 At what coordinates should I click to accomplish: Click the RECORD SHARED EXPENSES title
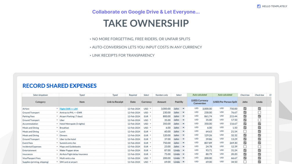point(59,86)
